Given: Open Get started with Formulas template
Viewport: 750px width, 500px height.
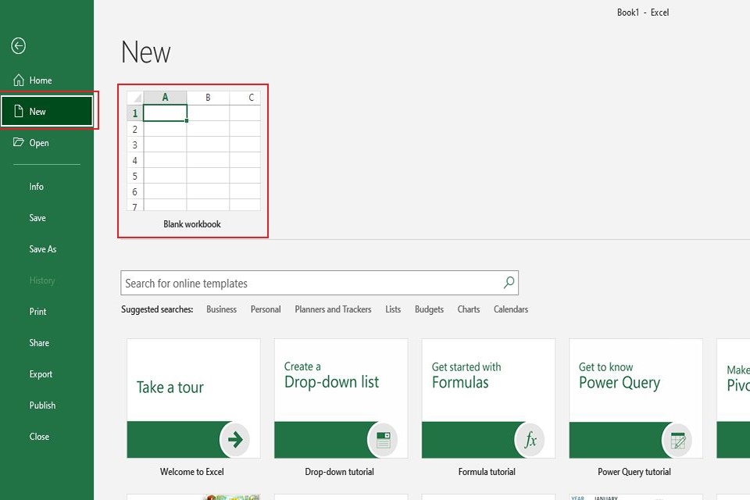Looking at the screenshot, I should coord(488,398).
